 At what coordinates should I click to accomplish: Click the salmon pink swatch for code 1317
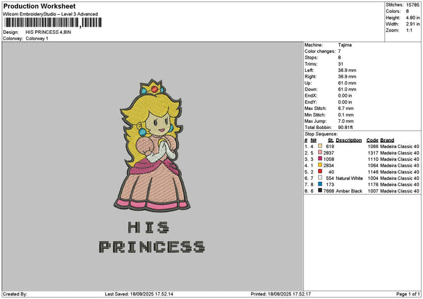pyautogui.click(x=320, y=152)
